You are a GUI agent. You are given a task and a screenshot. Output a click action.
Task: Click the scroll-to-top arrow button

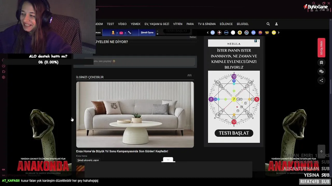coord(321,152)
